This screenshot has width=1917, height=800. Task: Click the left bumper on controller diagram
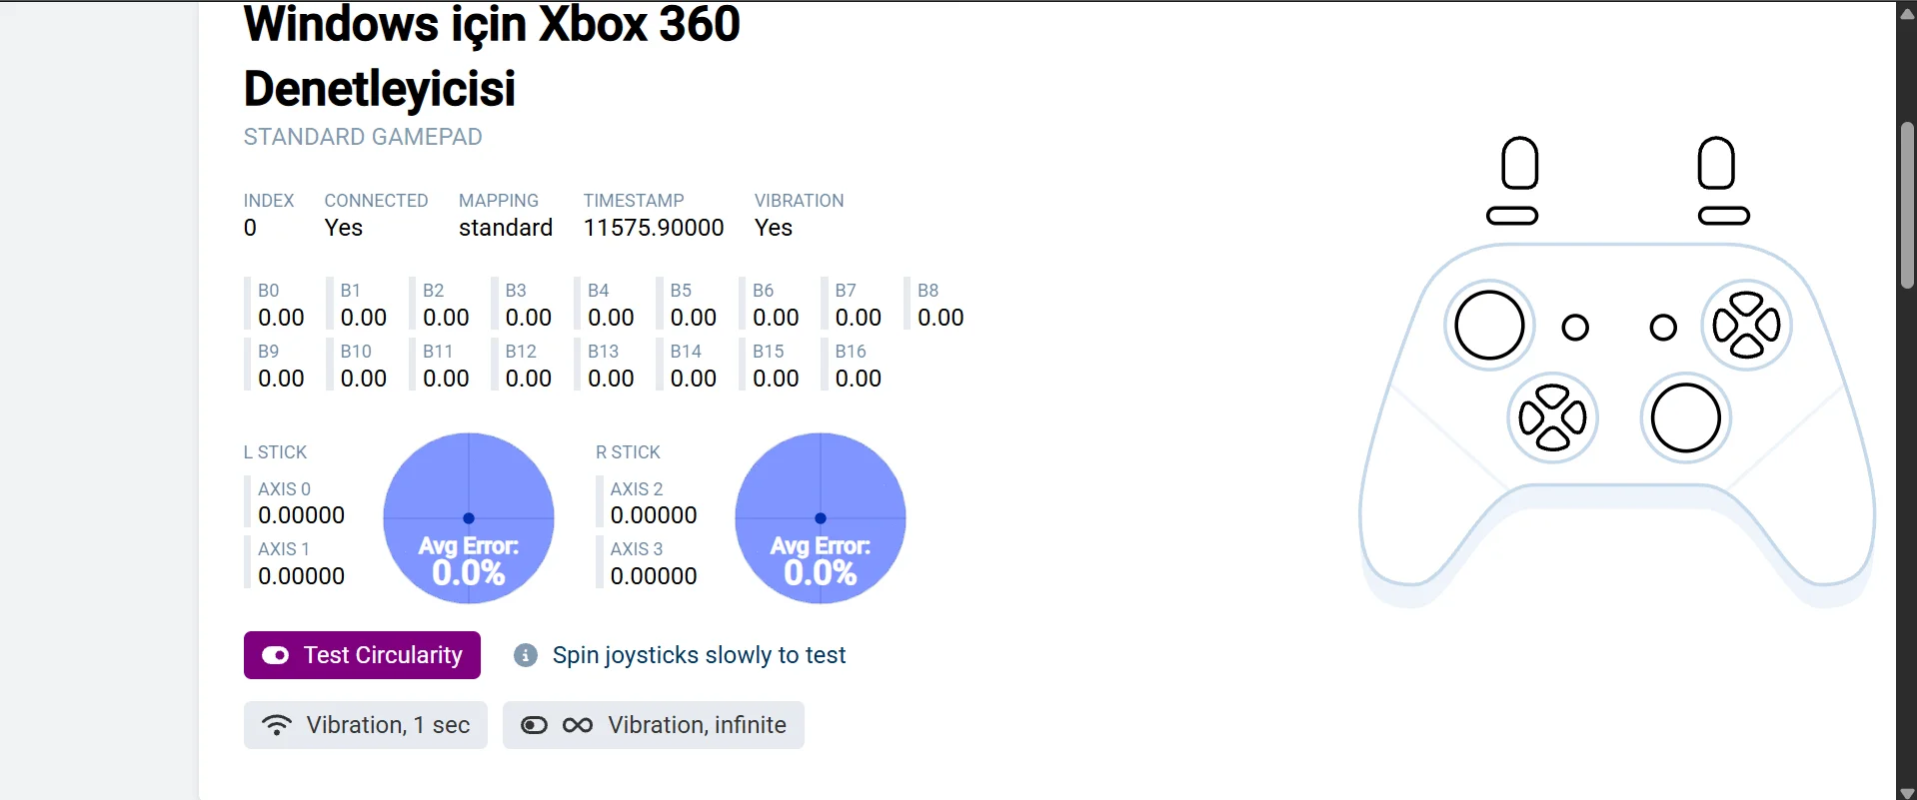(1512, 216)
